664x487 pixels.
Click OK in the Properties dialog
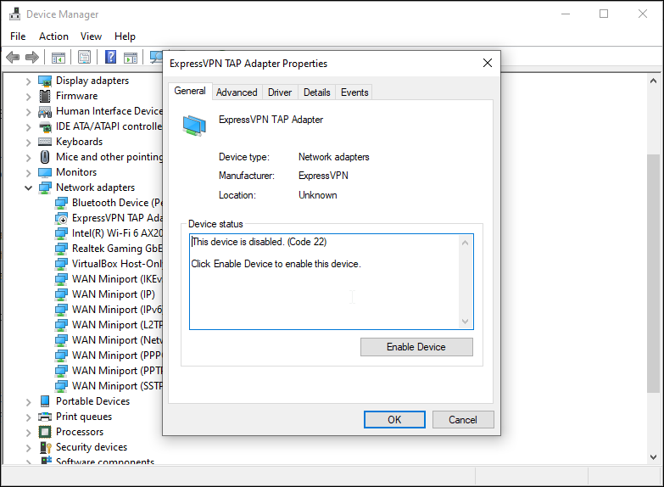click(394, 420)
